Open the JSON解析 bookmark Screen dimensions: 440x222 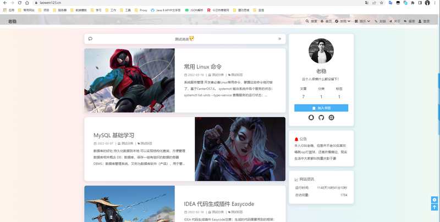pyautogui.click(x=194, y=10)
